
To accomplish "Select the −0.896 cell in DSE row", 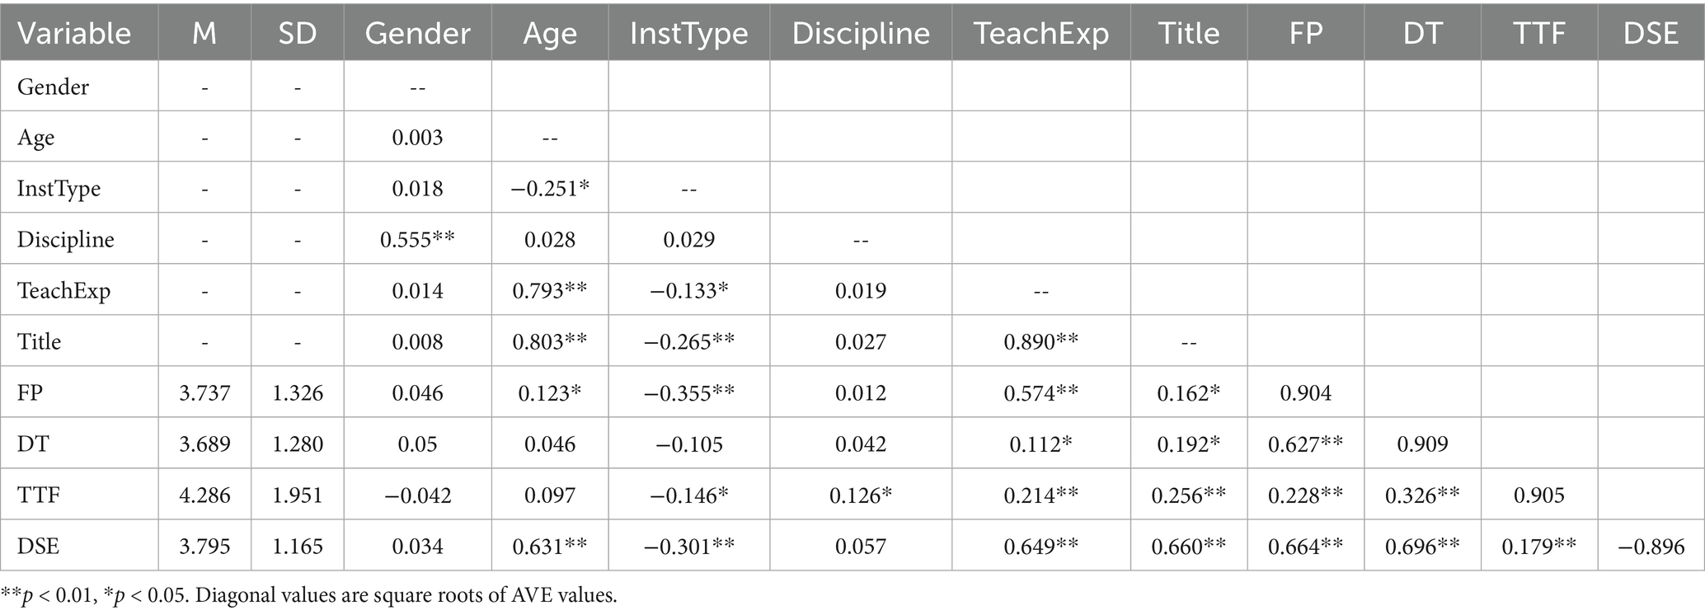I will pos(1651,546).
